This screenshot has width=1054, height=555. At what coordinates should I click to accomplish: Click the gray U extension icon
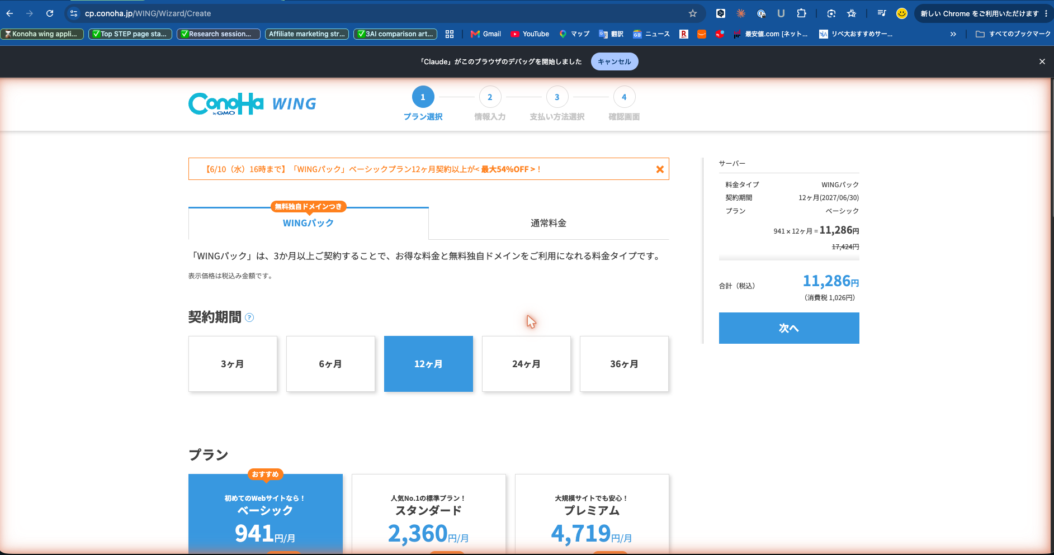(x=781, y=13)
